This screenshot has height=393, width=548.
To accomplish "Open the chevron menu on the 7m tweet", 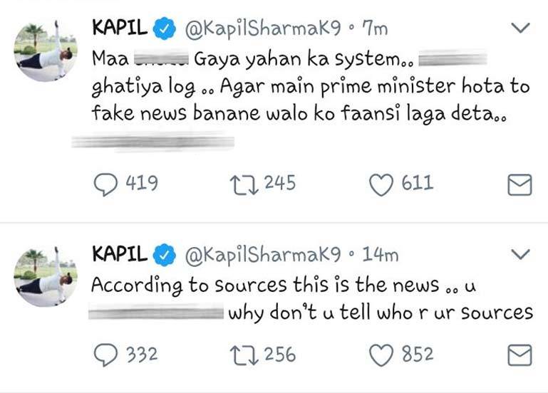I will click(522, 28).
